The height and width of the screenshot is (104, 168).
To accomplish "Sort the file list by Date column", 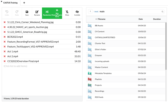I will (141, 19).
